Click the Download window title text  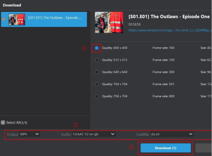coord(12,5)
